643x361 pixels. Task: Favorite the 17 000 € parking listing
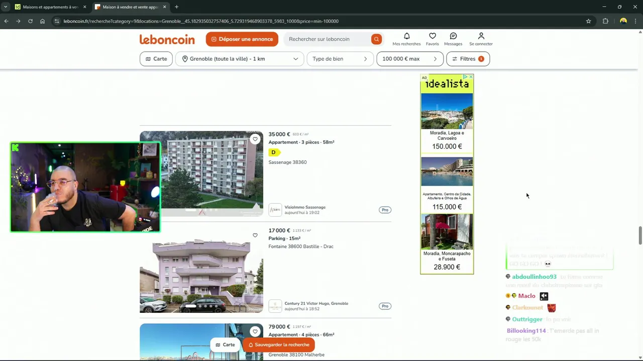255,235
